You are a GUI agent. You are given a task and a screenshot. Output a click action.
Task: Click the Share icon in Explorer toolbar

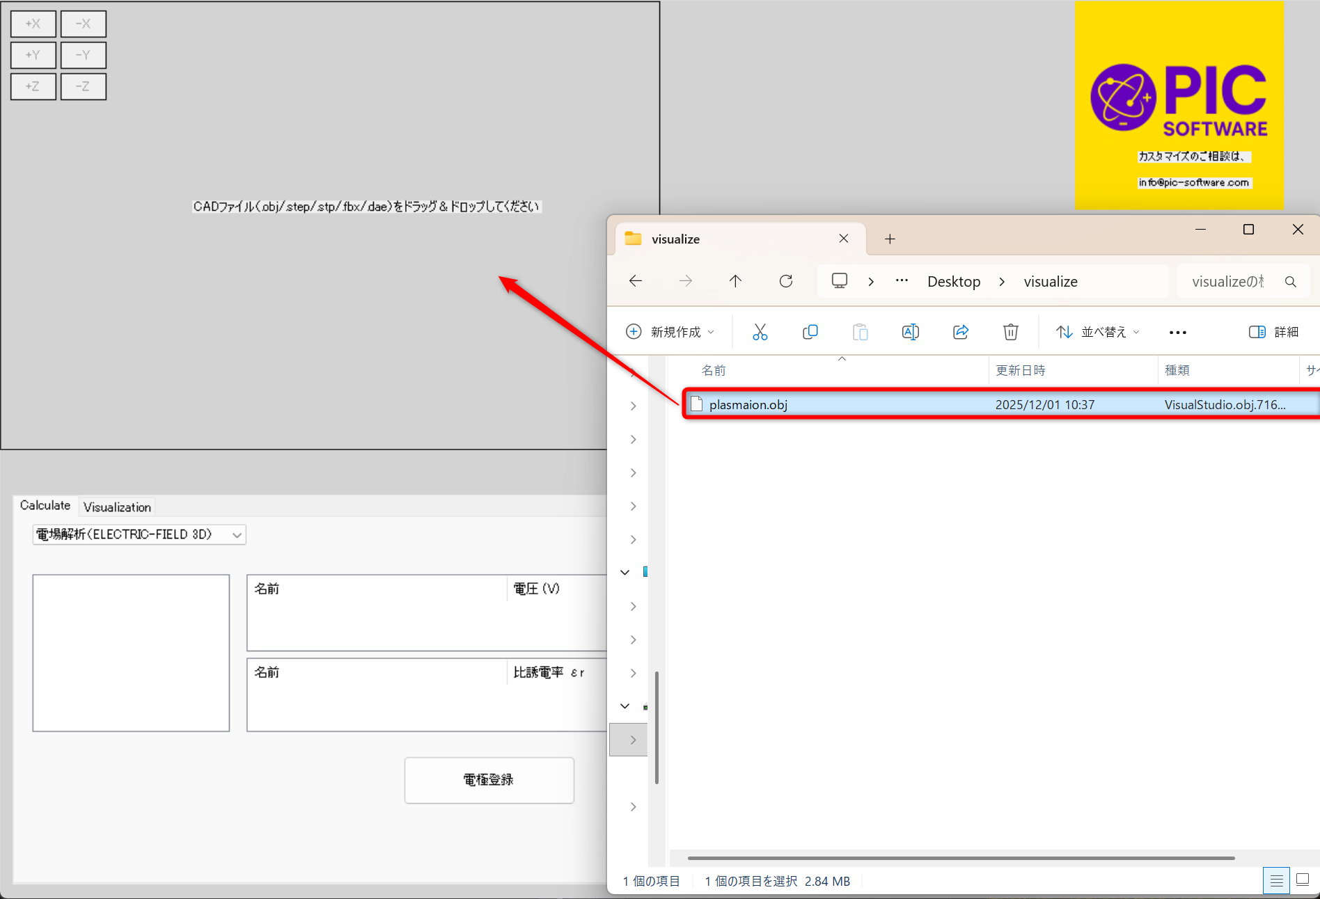click(961, 333)
